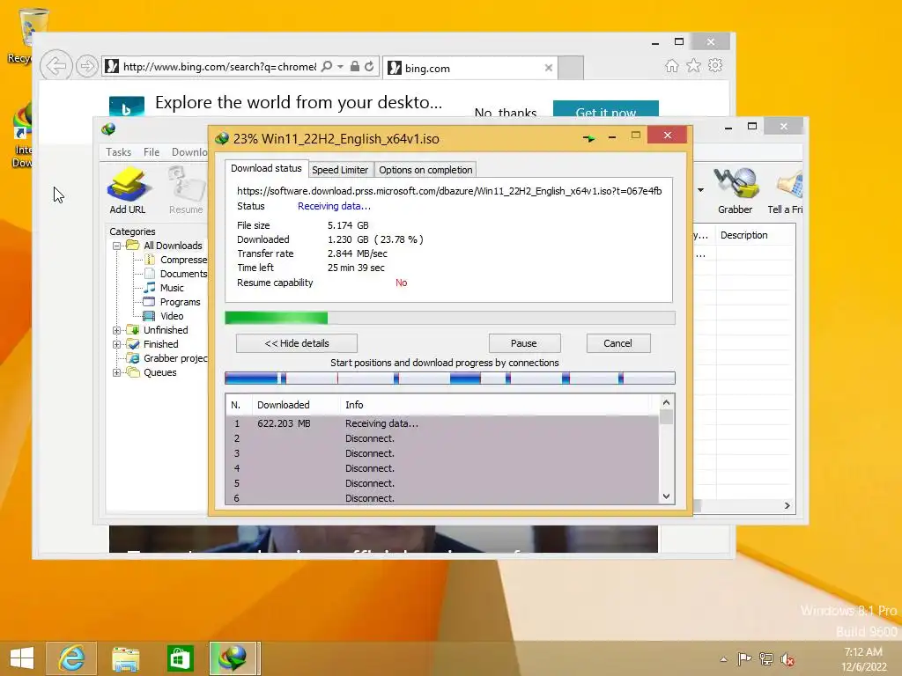Click the Resume toolbar icon
The image size is (902, 676).
[186, 191]
